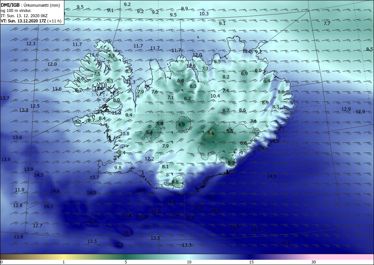Click the 15.0 value off the south coast

click(x=141, y=190)
